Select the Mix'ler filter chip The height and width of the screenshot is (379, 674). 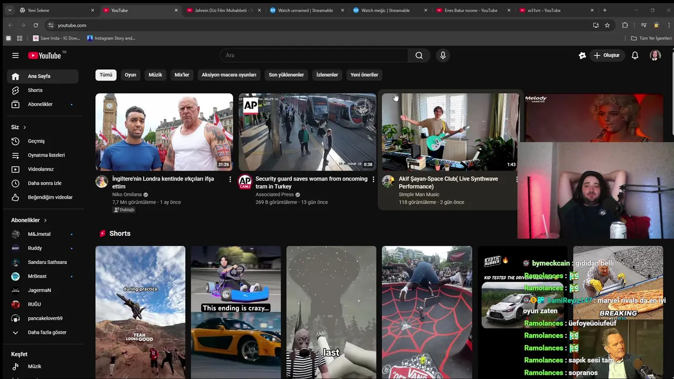coord(182,75)
